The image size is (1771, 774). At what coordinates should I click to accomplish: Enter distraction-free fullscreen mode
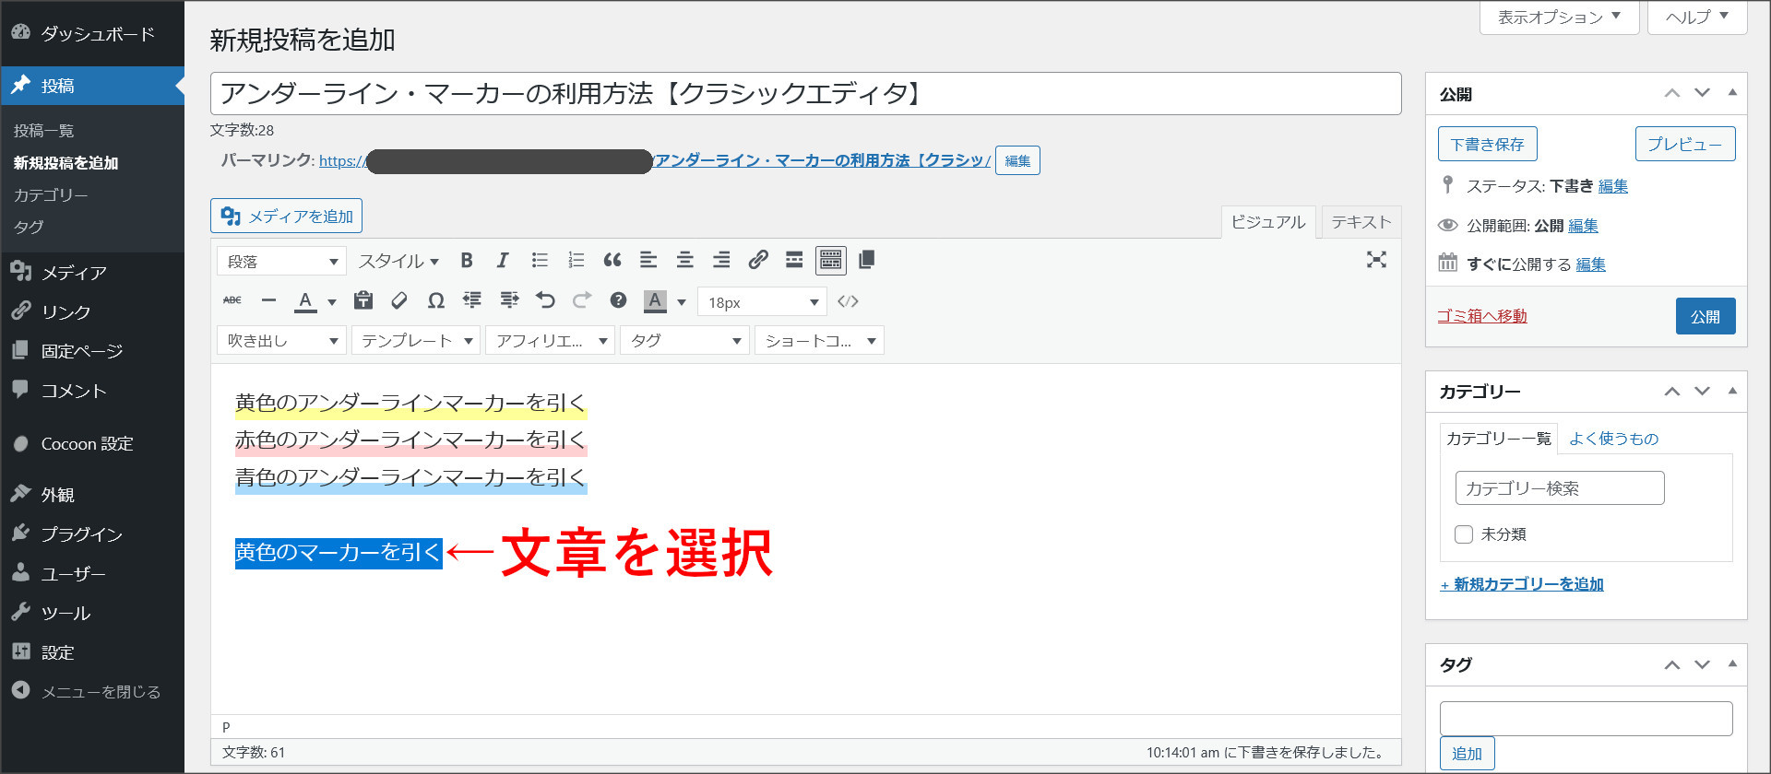click(x=1376, y=260)
